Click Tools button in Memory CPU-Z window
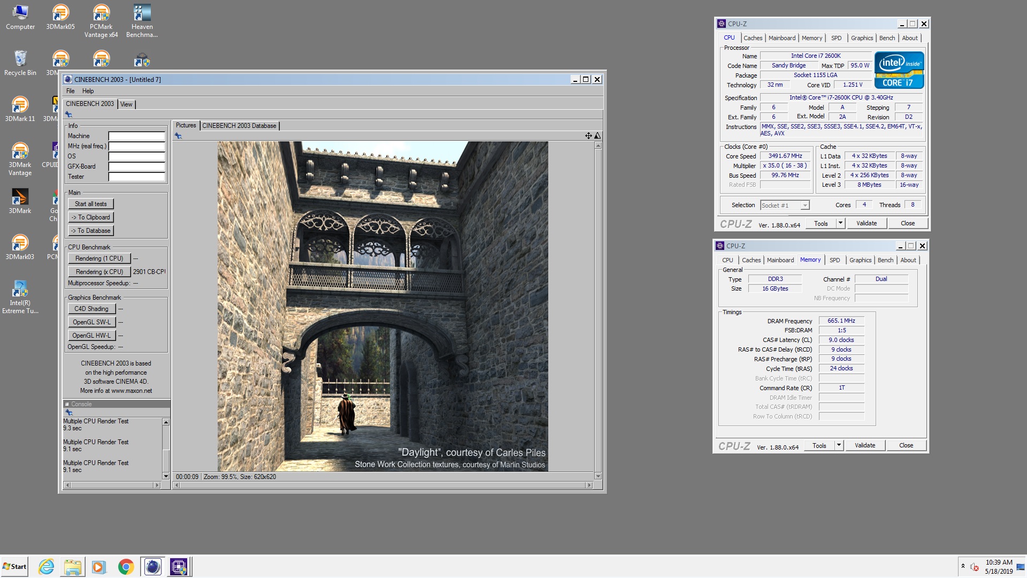Image resolution: width=1027 pixels, height=578 pixels. coord(819,445)
